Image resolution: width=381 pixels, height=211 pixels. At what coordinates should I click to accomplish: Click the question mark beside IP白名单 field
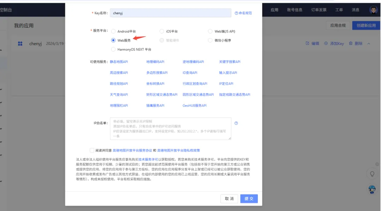click(236, 123)
